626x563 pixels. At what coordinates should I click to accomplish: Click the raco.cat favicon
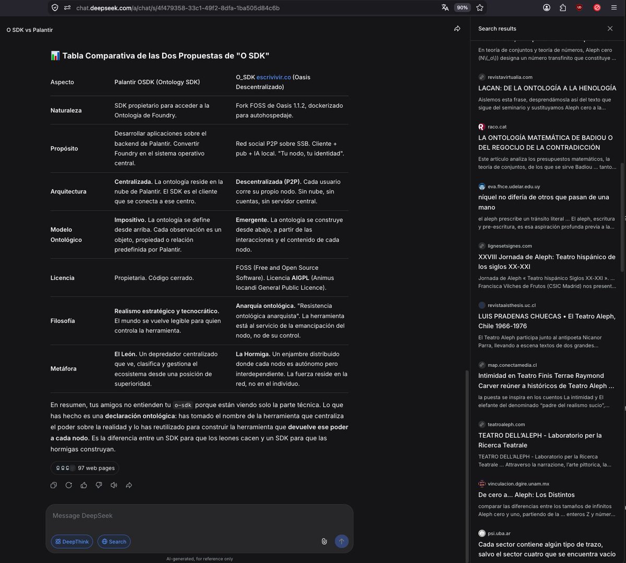tap(482, 127)
